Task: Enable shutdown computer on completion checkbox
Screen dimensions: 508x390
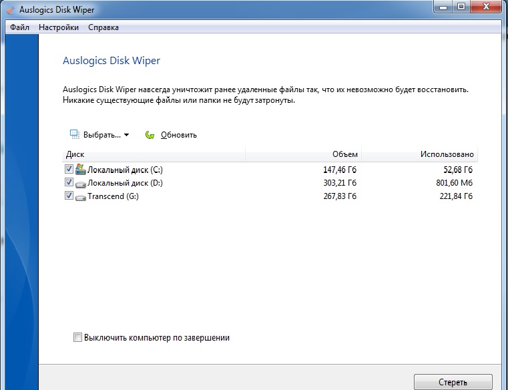Action: pos(77,338)
